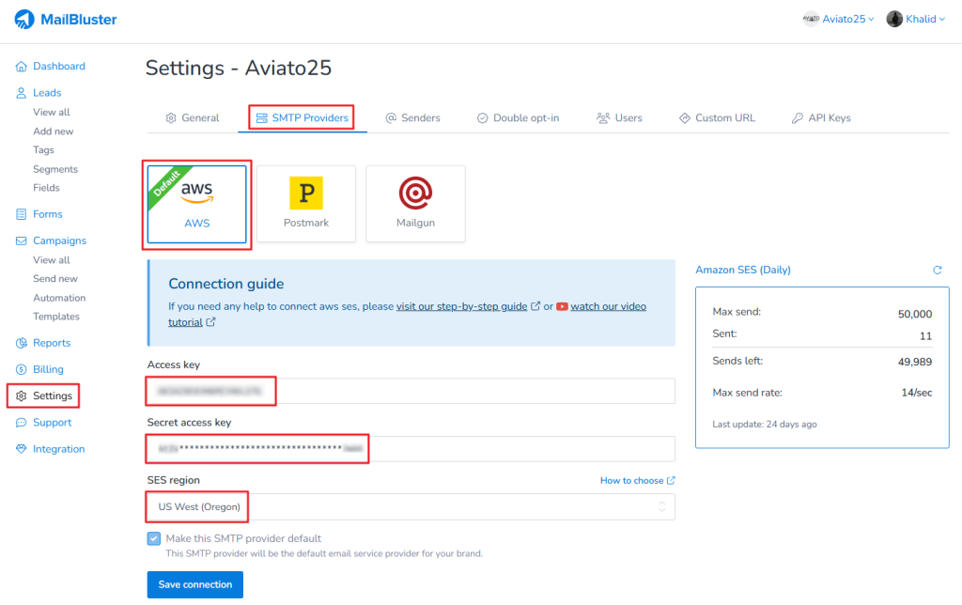
Task: Open Automation under Campaigns
Action: coord(59,298)
